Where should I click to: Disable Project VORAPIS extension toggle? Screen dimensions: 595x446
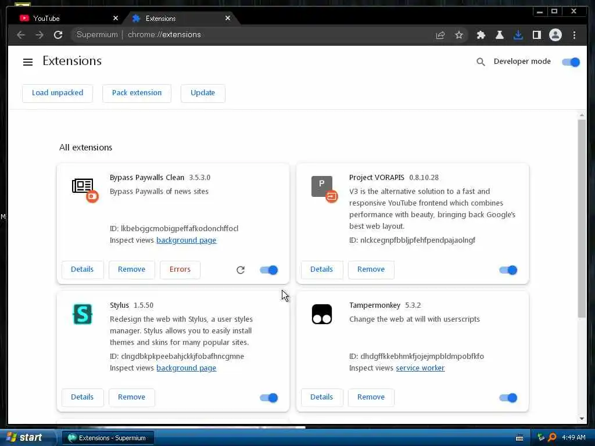(508, 270)
